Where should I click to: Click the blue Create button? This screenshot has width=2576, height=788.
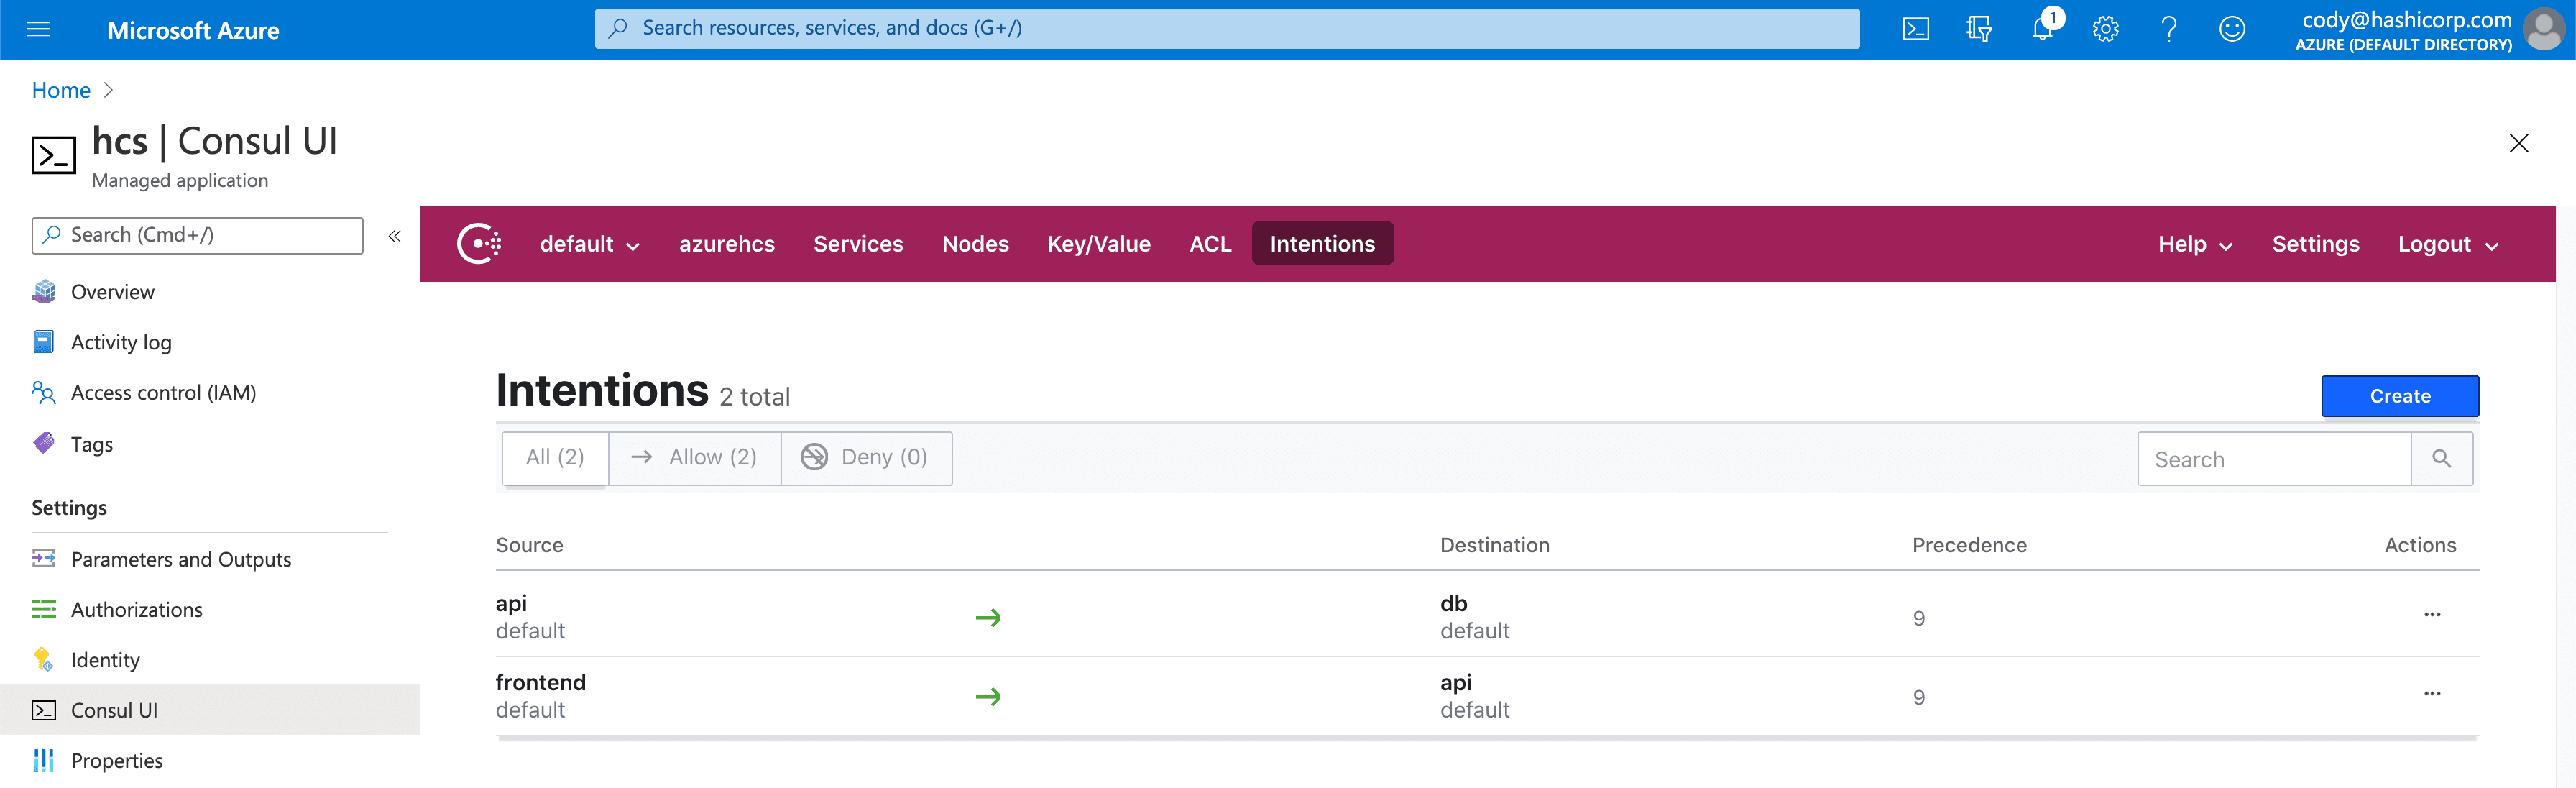click(2399, 396)
